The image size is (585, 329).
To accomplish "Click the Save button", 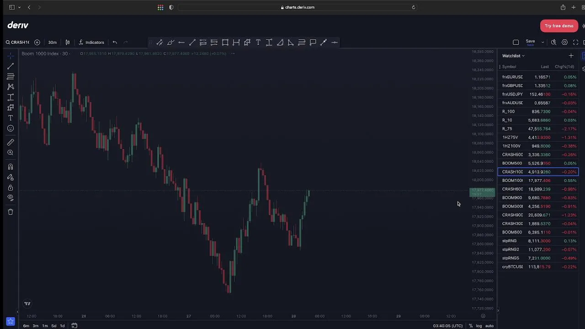I will pos(530,42).
